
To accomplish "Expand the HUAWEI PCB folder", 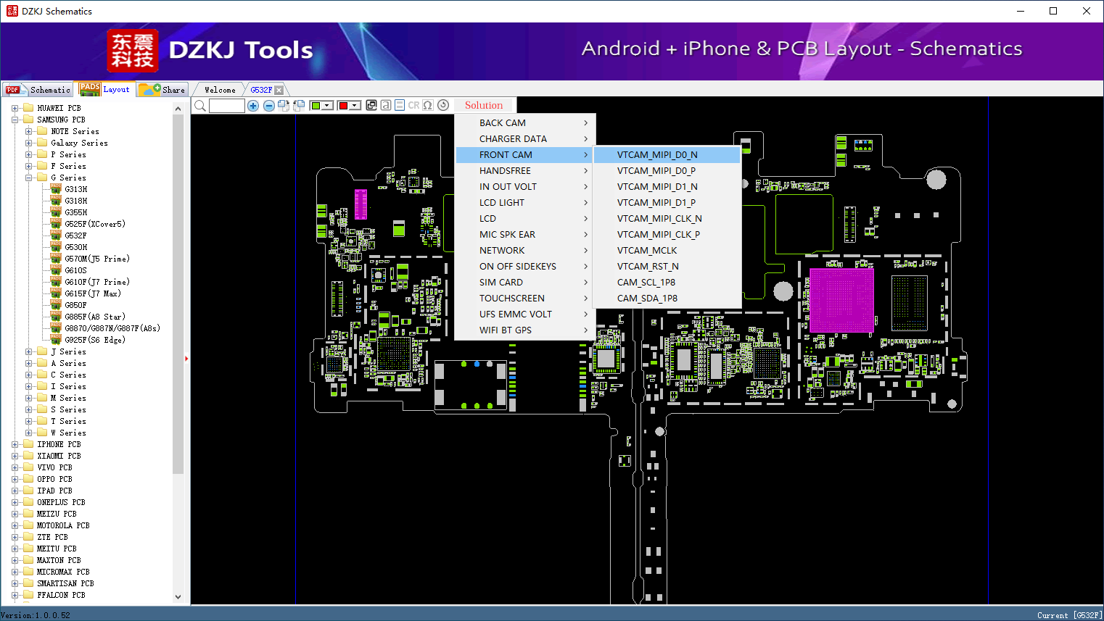I will pyautogui.click(x=15, y=108).
